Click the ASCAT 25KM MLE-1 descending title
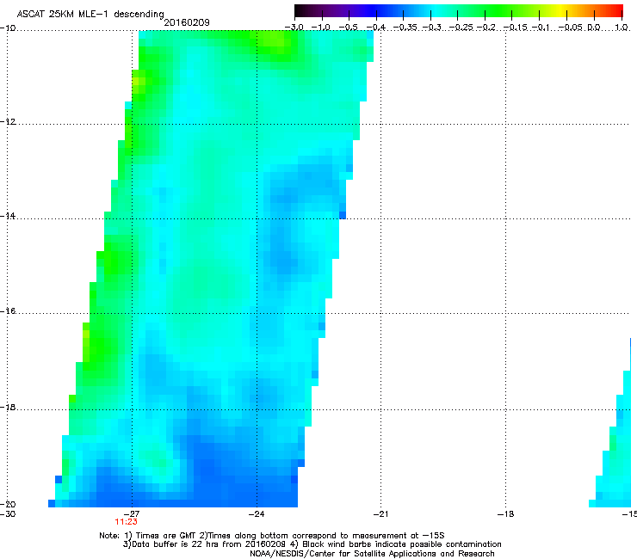The width and height of the screenshot is (637, 559). click(x=90, y=14)
